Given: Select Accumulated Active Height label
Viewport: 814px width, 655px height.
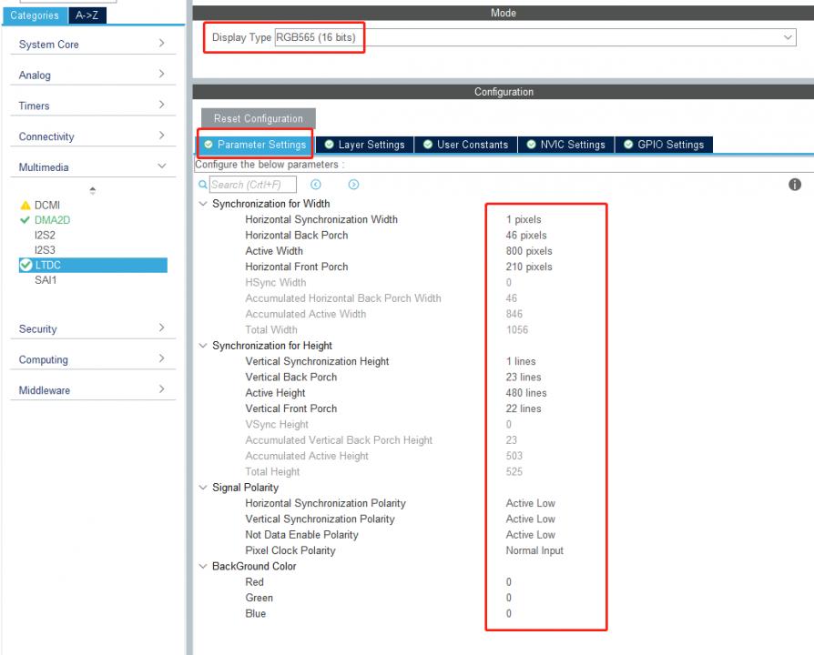Looking at the screenshot, I should pyautogui.click(x=306, y=456).
